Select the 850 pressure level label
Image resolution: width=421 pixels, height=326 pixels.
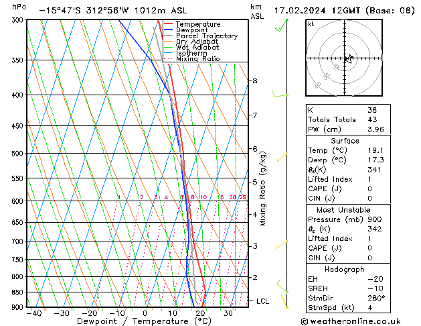(x=19, y=292)
